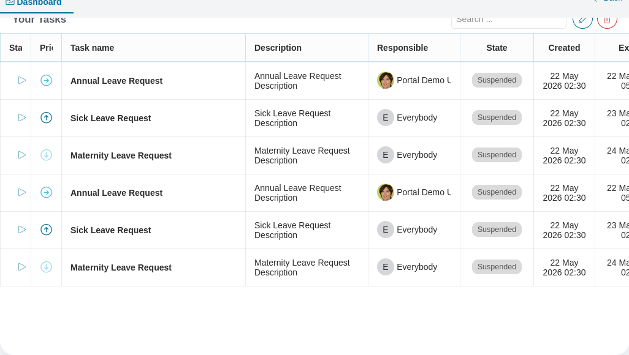Click the E avatar in first Maternity Leave row
Image resolution: width=629 pixels, height=355 pixels.
coord(385,155)
